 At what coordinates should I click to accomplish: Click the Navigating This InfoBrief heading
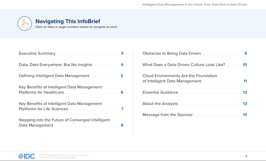tap(68, 21)
